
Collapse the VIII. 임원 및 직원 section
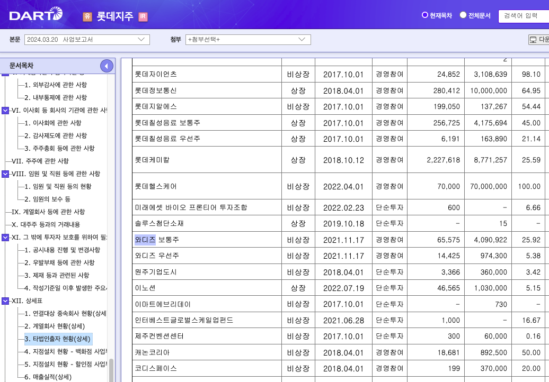coord(5,174)
